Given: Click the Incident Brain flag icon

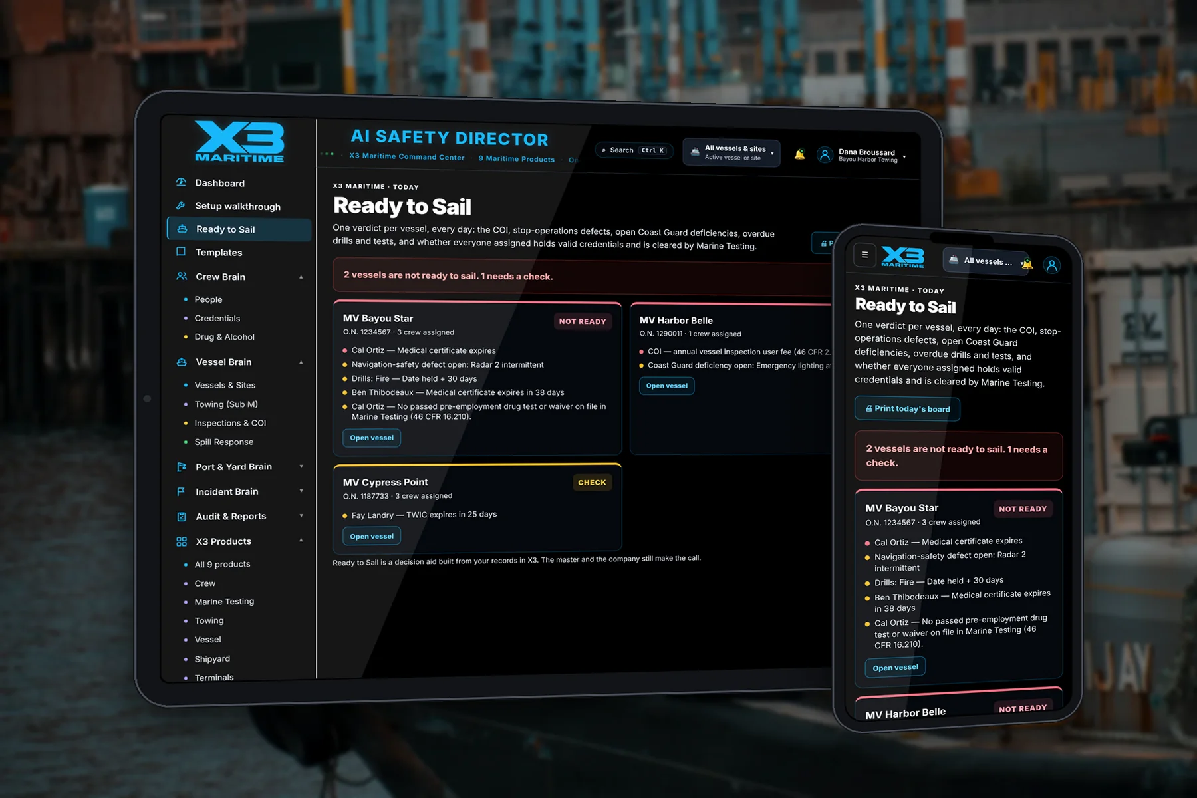Looking at the screenshot, I should coord(181,491).
